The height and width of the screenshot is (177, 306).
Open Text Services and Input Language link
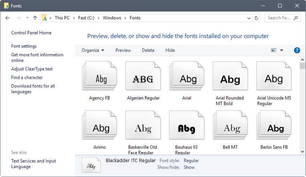point(34,164)
